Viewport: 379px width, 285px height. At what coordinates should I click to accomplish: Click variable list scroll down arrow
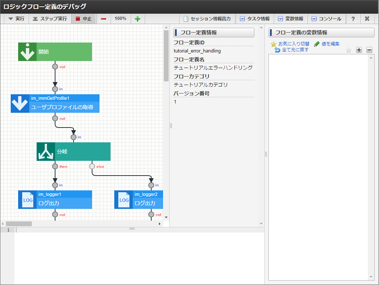click(371, 277)
